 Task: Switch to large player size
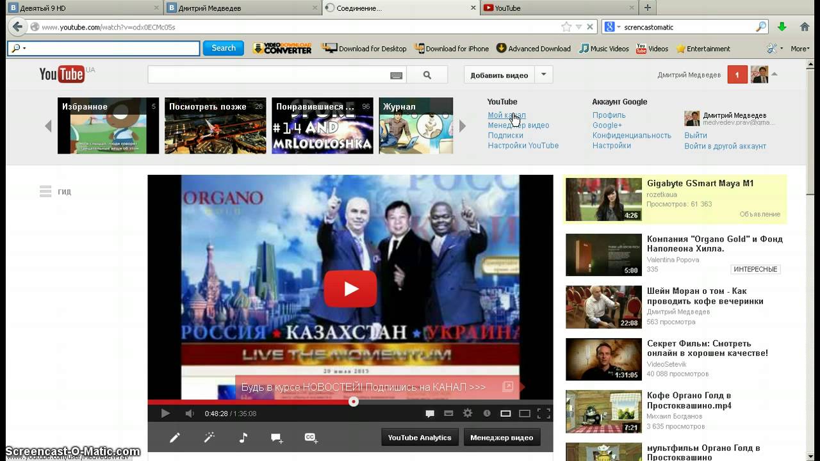click(x=525, y=414)
